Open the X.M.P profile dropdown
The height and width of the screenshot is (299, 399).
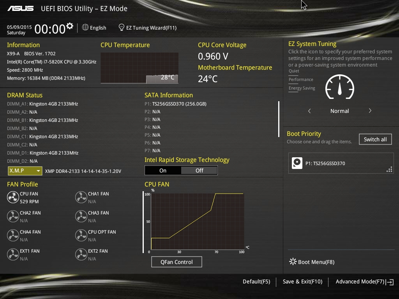click(x=25, y=171)
